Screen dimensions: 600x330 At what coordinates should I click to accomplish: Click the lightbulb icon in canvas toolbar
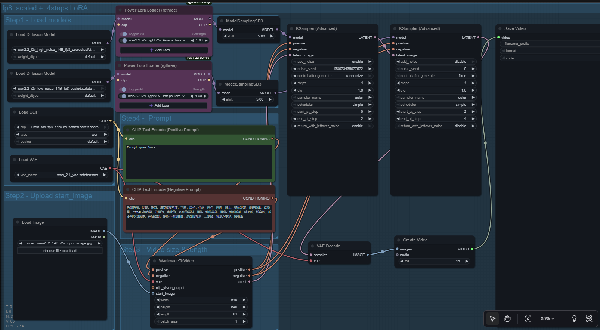pyautogui.click(x=574, y=319)
